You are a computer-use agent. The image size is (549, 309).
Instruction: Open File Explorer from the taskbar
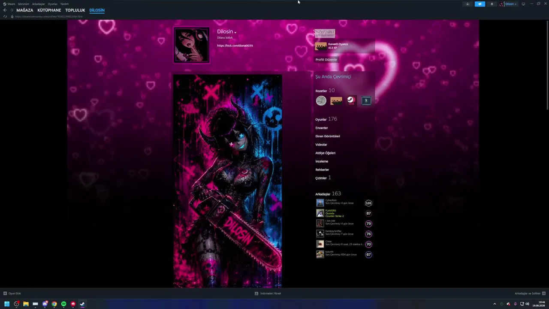click(x=26, y=304)
